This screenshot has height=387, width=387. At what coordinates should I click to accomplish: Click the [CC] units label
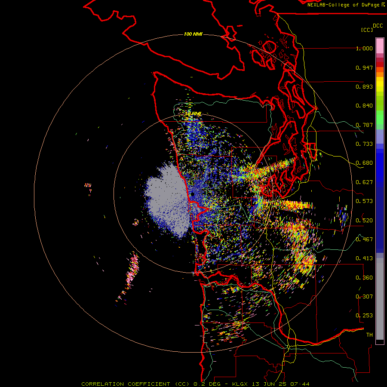coord(367,30)
